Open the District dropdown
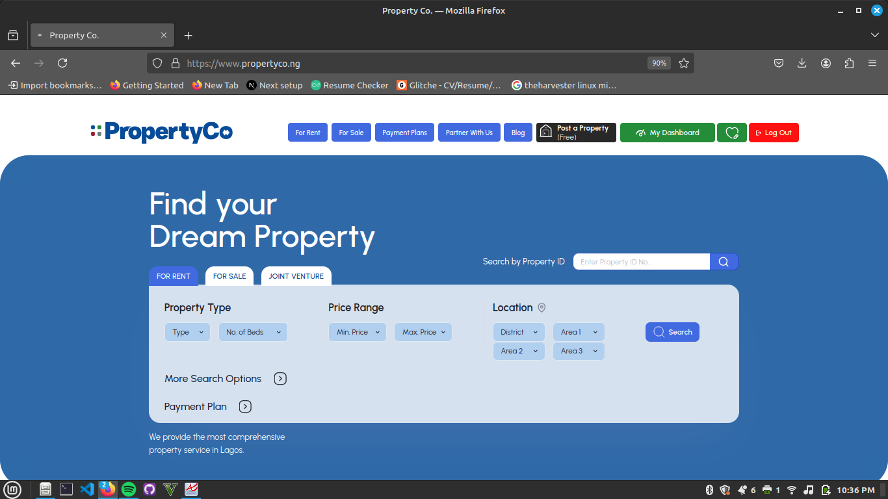Screen dimensions: 888x499 pos(519,332)
